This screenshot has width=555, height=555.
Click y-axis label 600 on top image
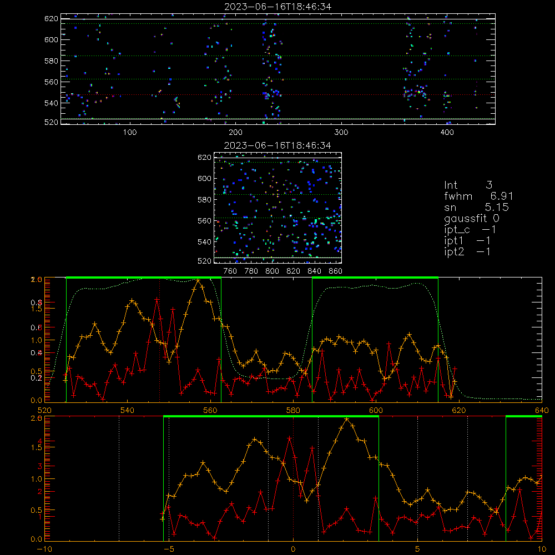[x=51, y=39]
